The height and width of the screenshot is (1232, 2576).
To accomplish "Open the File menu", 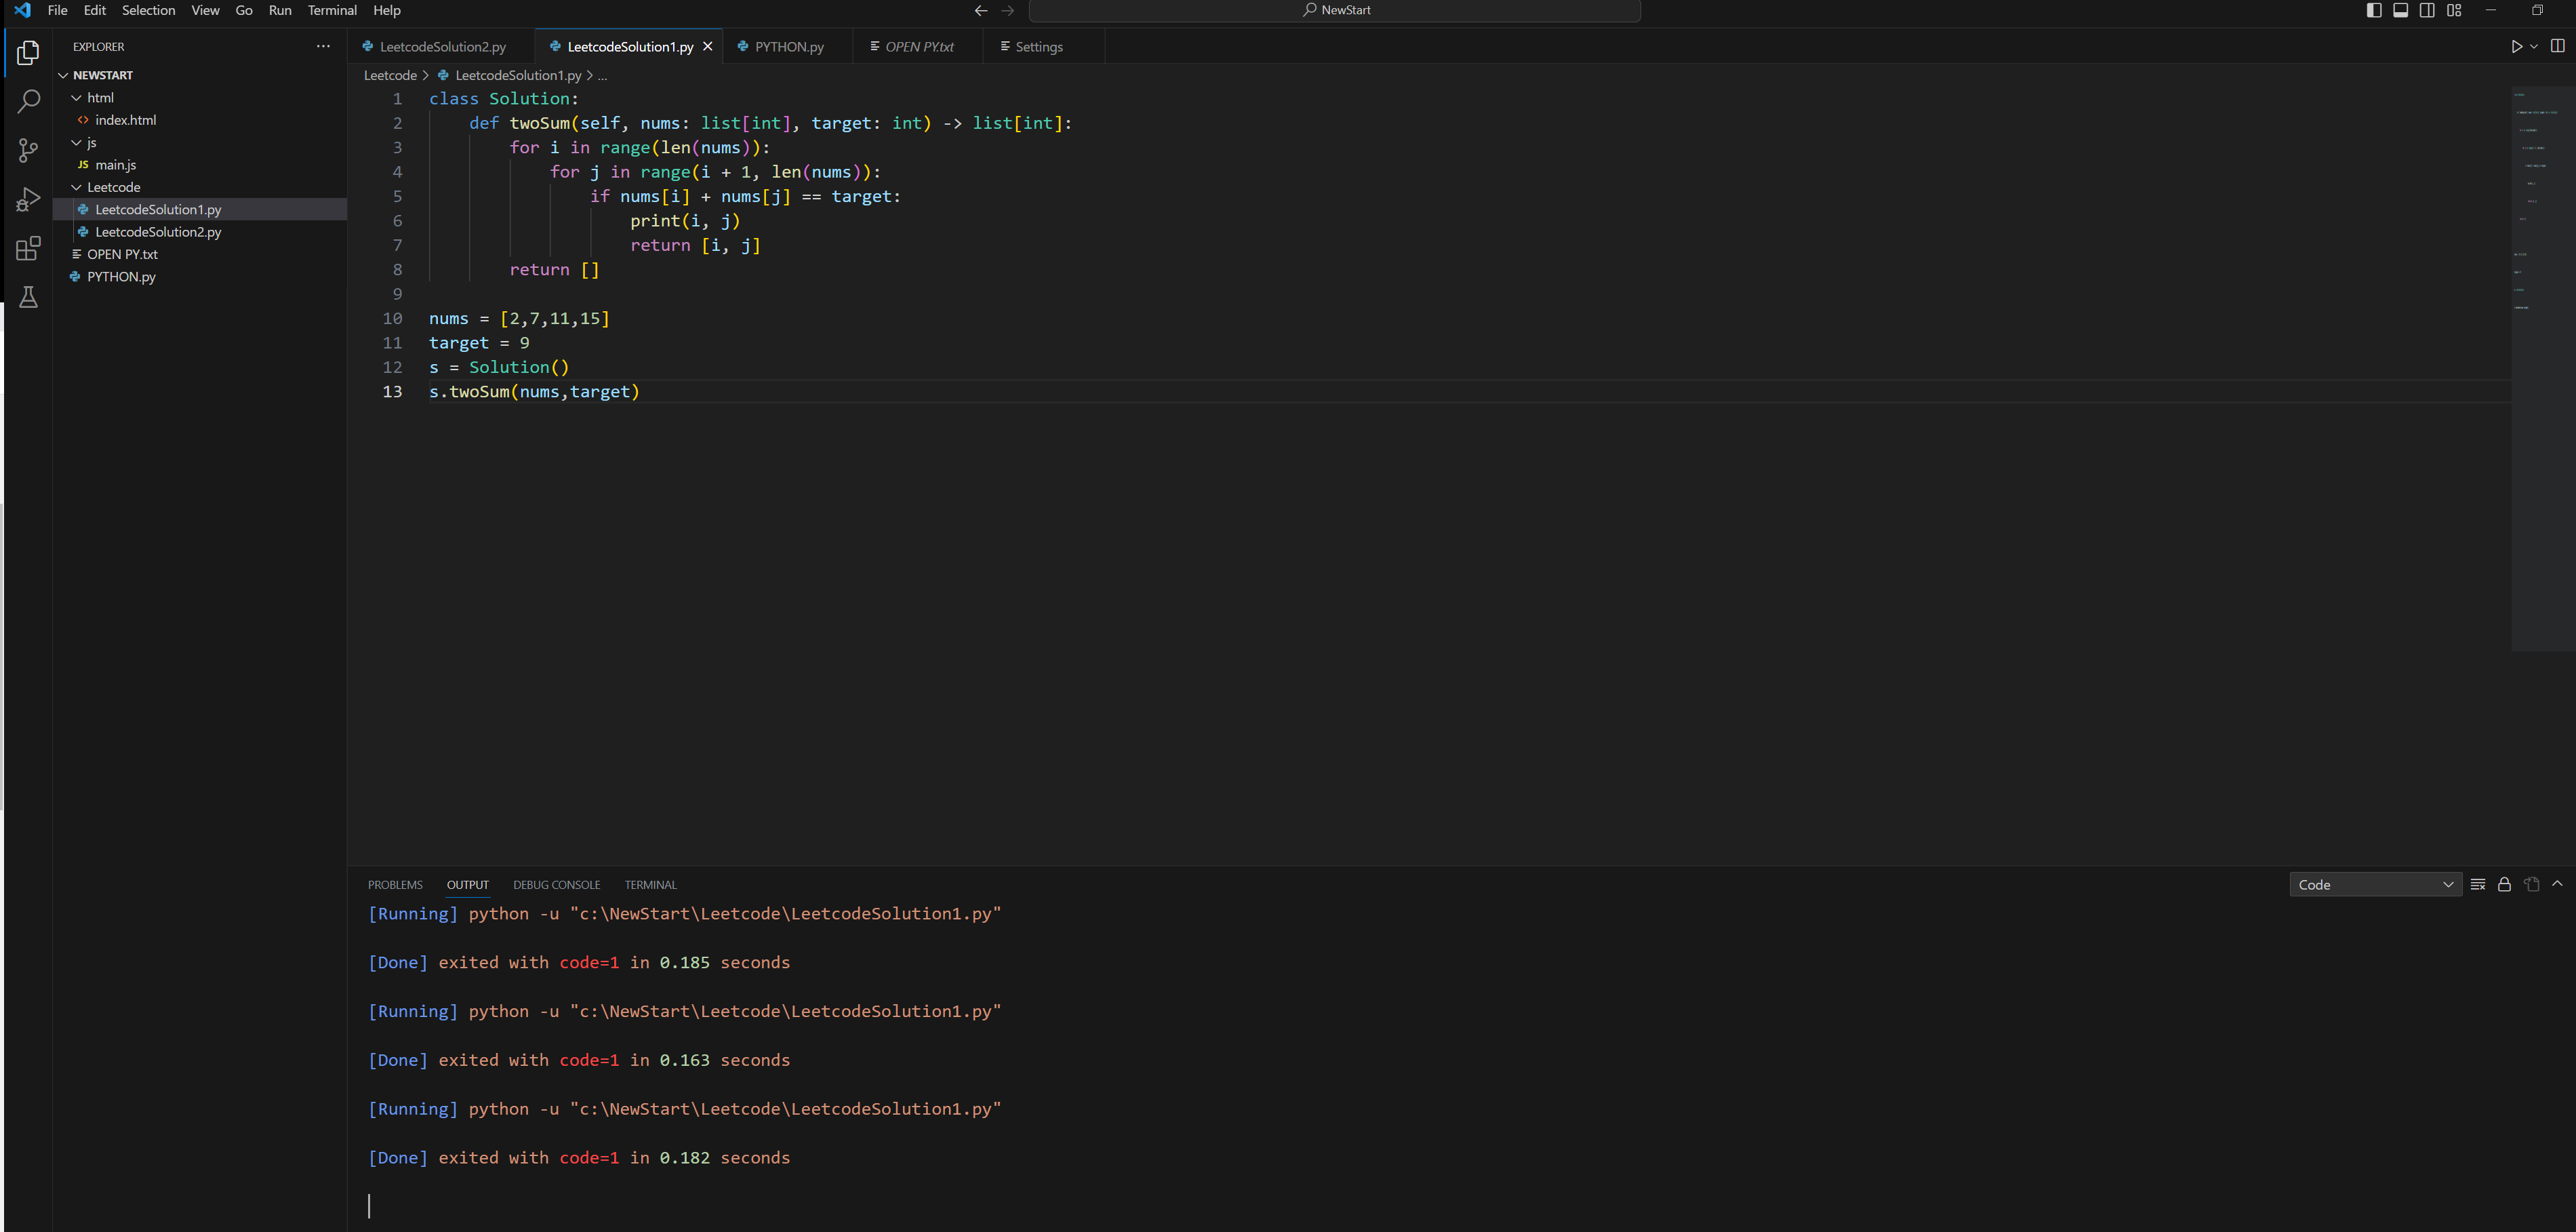I will coord(57,10).
